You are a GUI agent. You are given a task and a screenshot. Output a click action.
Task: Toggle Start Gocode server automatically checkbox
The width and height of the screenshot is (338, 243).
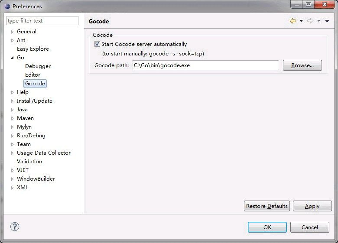tap(97, 44)
